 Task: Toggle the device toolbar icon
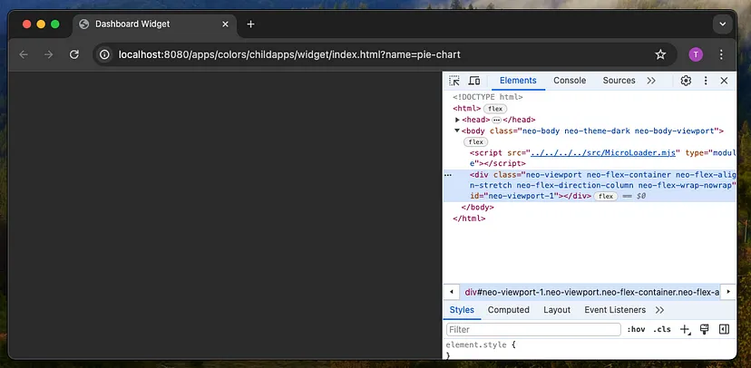pos(473,81)
